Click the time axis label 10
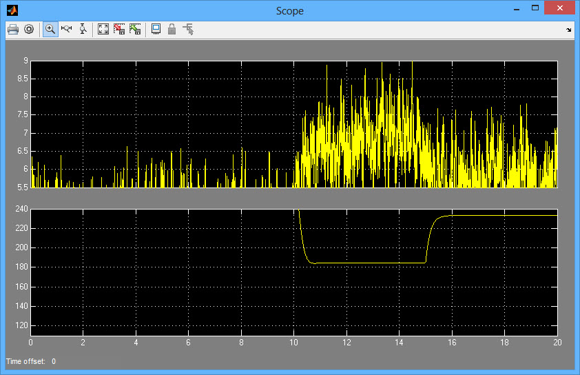 pos(293,343)
